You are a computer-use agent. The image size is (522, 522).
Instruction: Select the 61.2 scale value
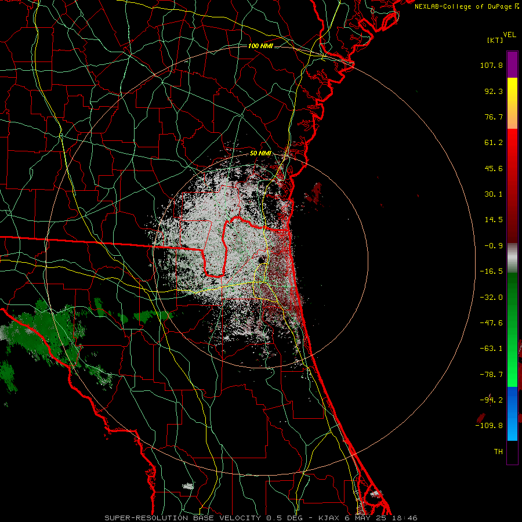pos(494,143)
